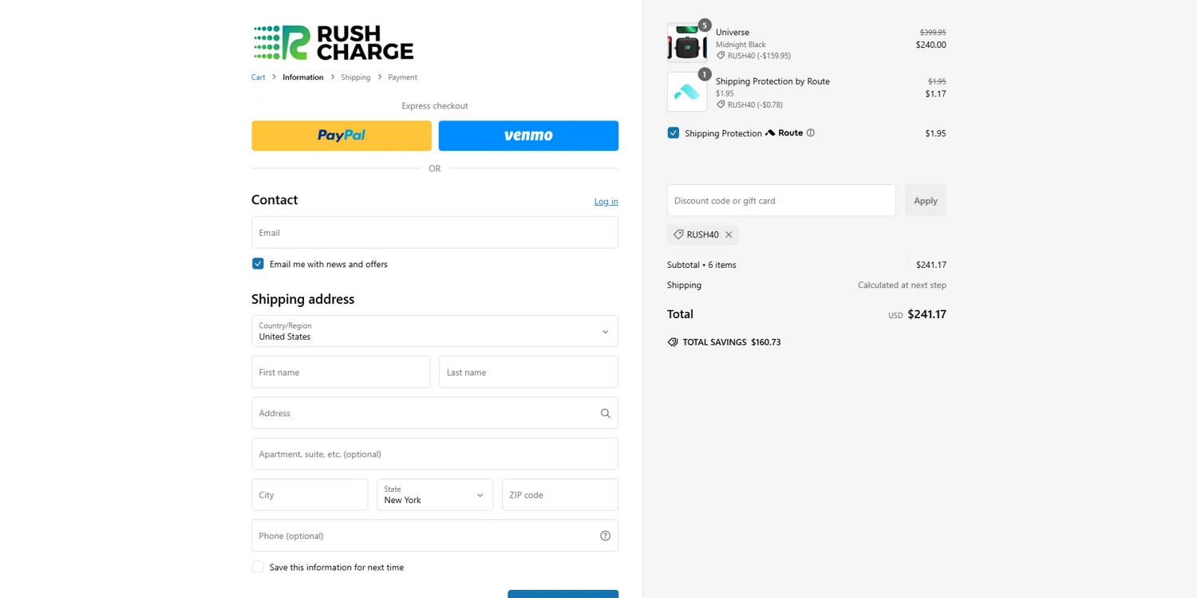Image resolution: width=1197 pixels, height=598 pixels.
Task: Select the Information breadcrumb step
Action: [303, 77]
